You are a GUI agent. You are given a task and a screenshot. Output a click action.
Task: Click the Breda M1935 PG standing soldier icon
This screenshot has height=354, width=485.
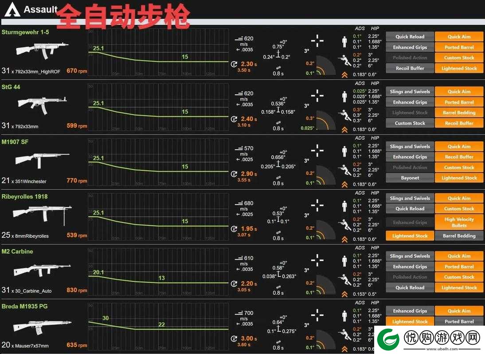344,316
